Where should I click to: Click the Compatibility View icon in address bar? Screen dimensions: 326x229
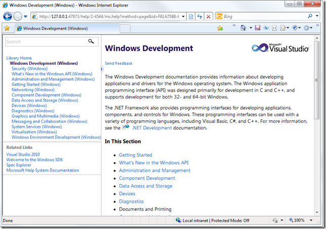coord(191,16)
